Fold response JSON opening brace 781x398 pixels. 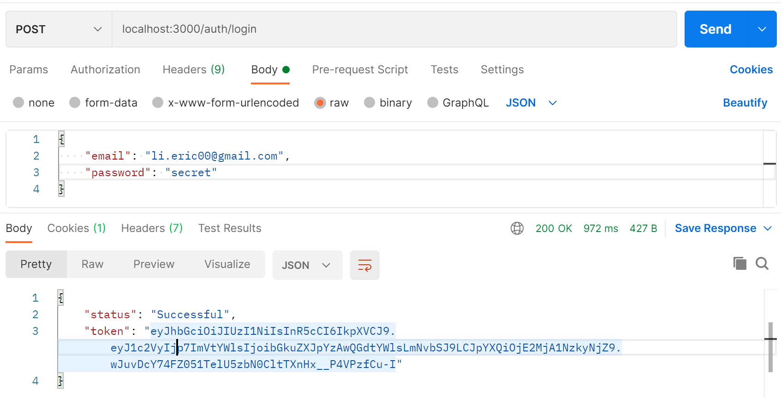pyautogui.click(x=60, y=297)
